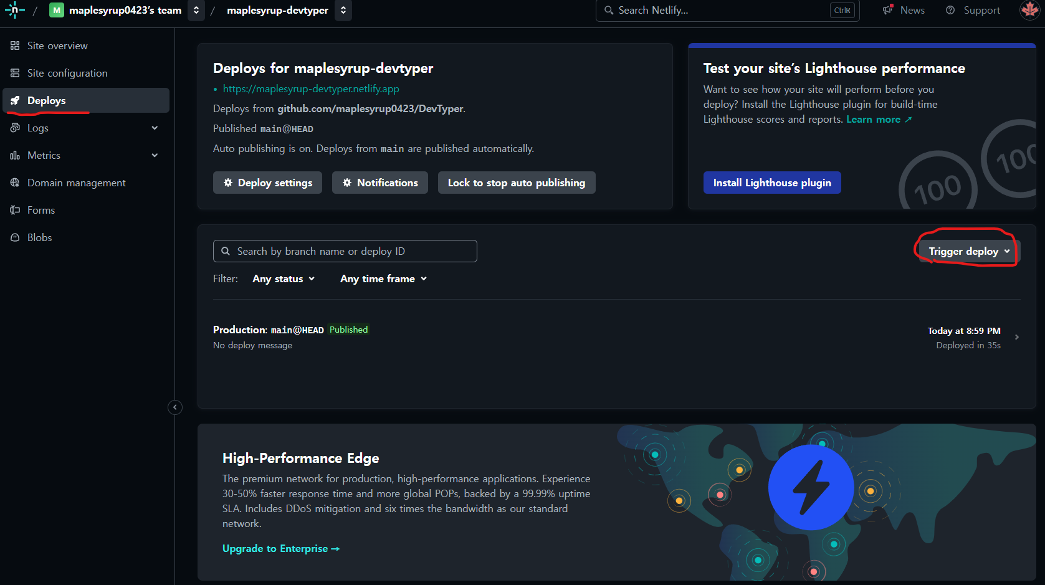Open the Production main@HEAD deploy row
Screen dimensions: 1045x585
tap(616, 337)
